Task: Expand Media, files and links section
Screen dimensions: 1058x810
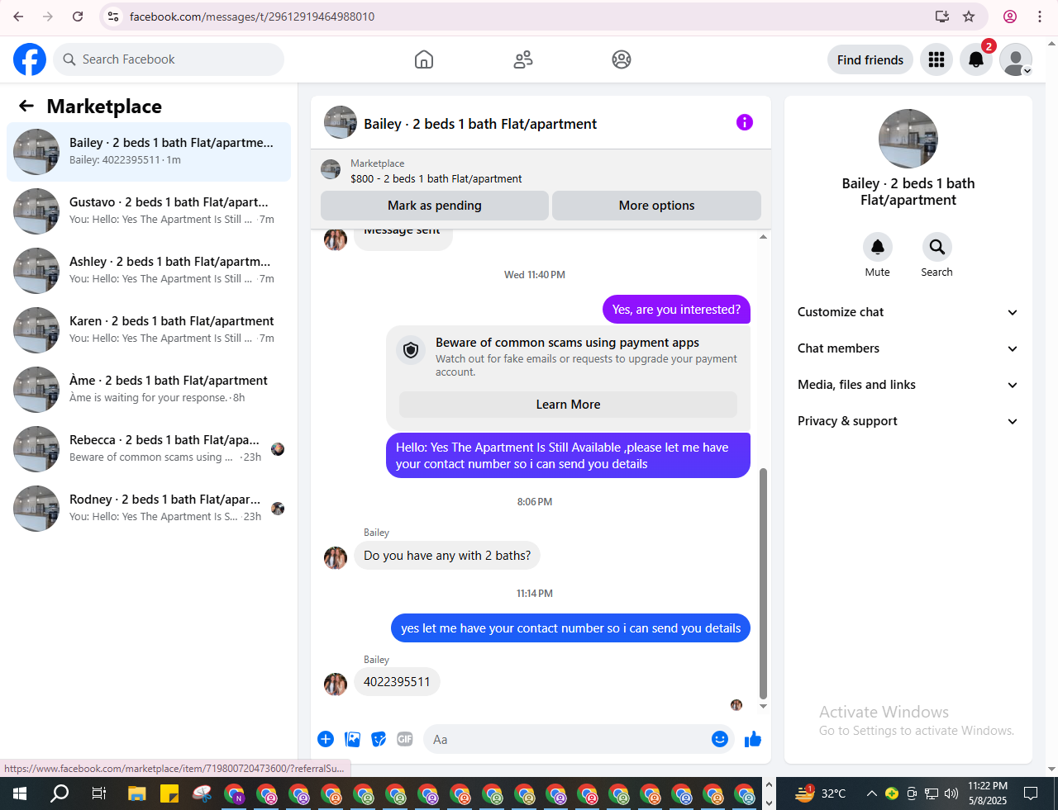Action: coord(908,385)
